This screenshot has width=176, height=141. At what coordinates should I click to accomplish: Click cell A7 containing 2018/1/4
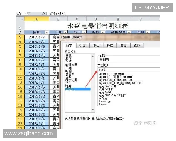pyautogui.click(x=37, y=56)
